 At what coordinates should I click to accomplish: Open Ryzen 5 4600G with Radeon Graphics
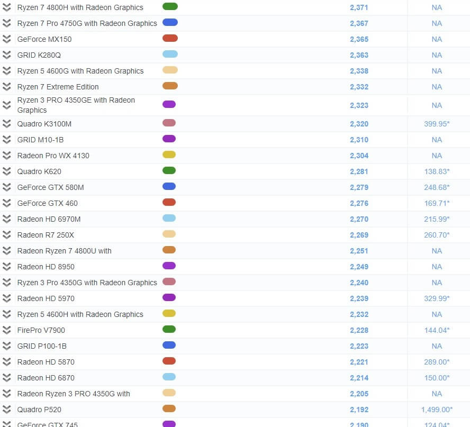tap(80, 71)
